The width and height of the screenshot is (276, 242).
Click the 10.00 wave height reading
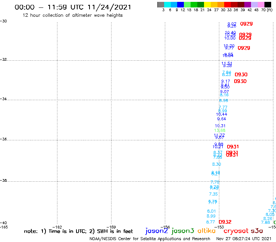[230, 38]
